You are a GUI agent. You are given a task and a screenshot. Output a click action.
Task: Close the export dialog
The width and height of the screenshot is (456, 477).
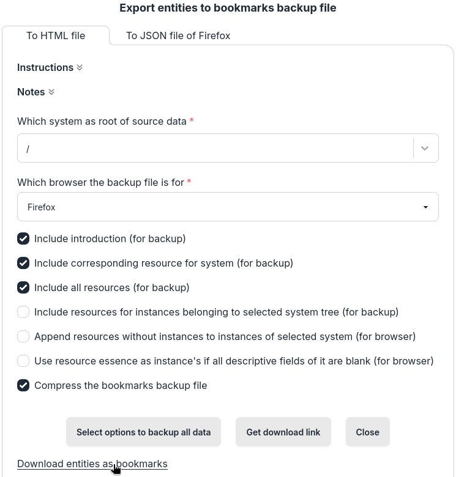coord(367,432)
